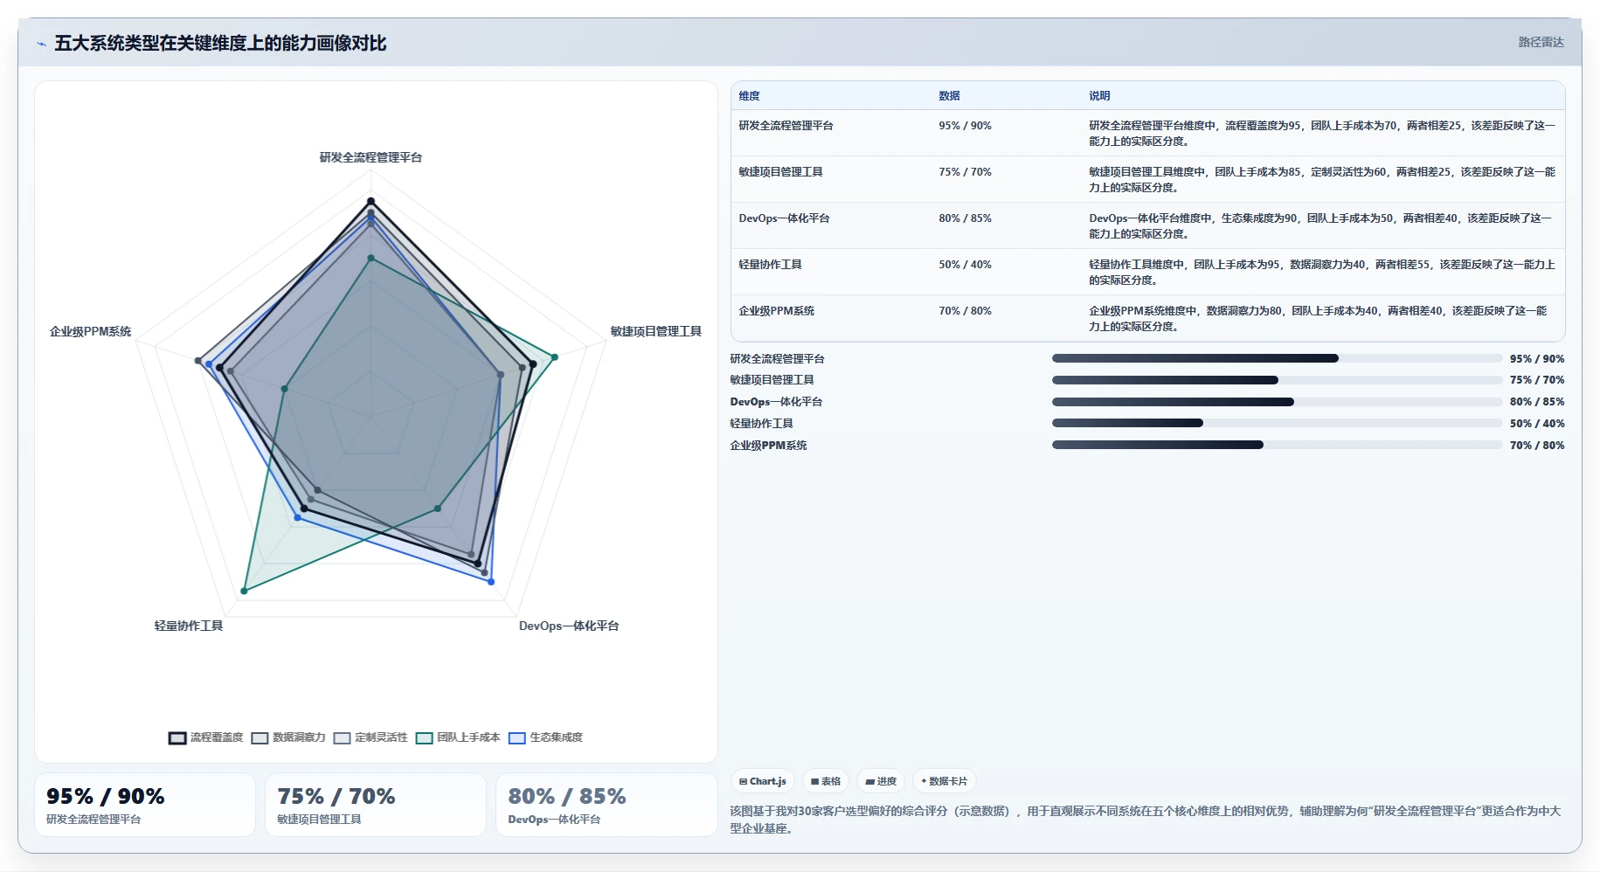Click the 敏捷项目管理工具 radar axis label

(656, 331)
